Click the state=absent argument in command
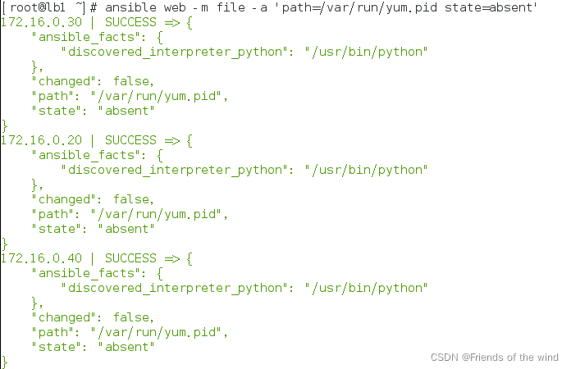 tap(491, 7)
